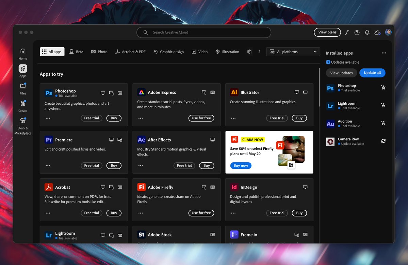Click the 3 Updates available text
Screen dimensions: 408x265
[343, 62]
